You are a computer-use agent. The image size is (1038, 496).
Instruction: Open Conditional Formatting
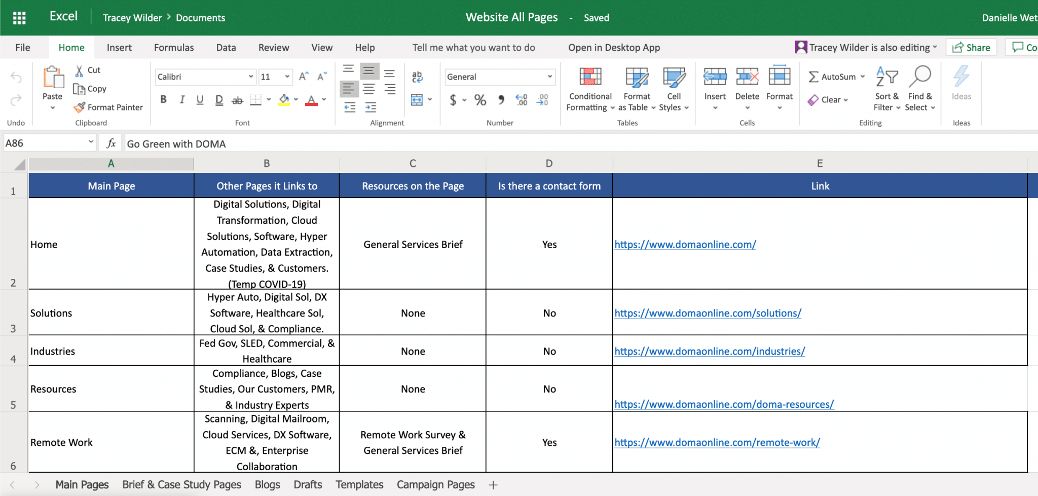tap(590, 90)
